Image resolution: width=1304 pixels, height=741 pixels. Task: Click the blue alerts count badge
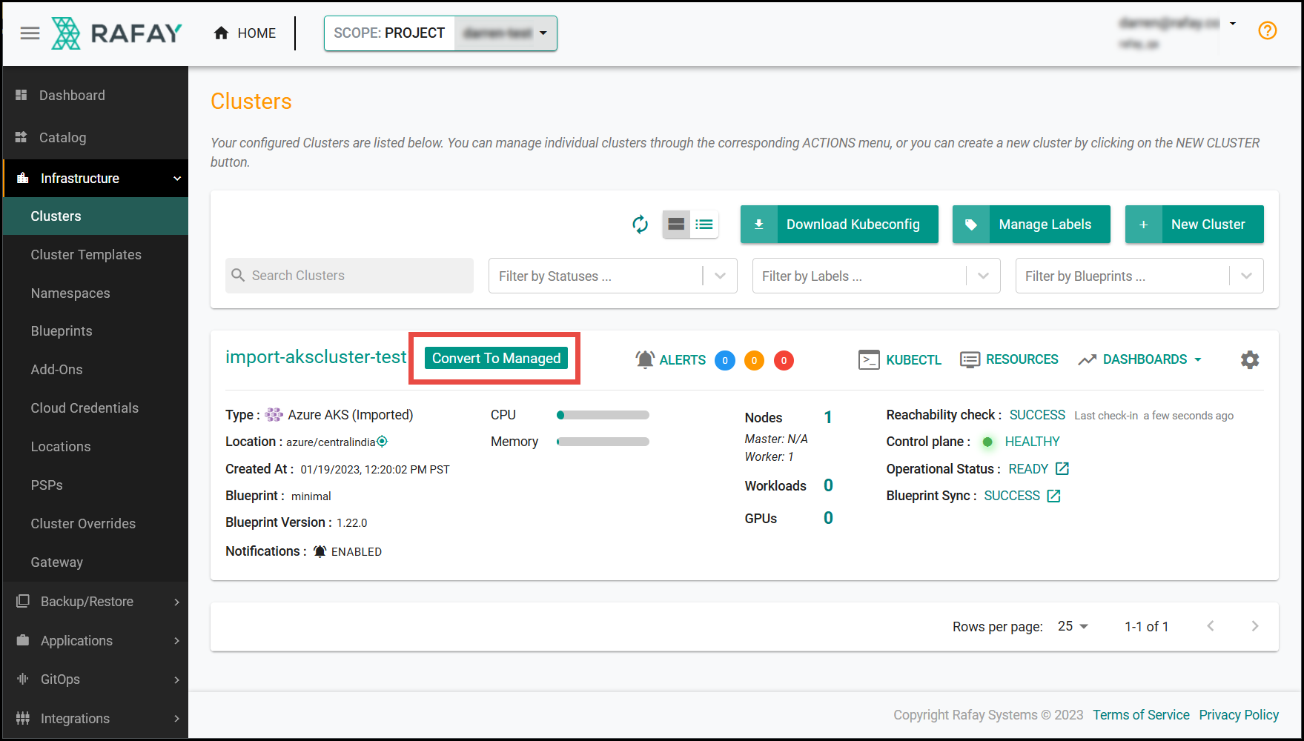(725, 360)
